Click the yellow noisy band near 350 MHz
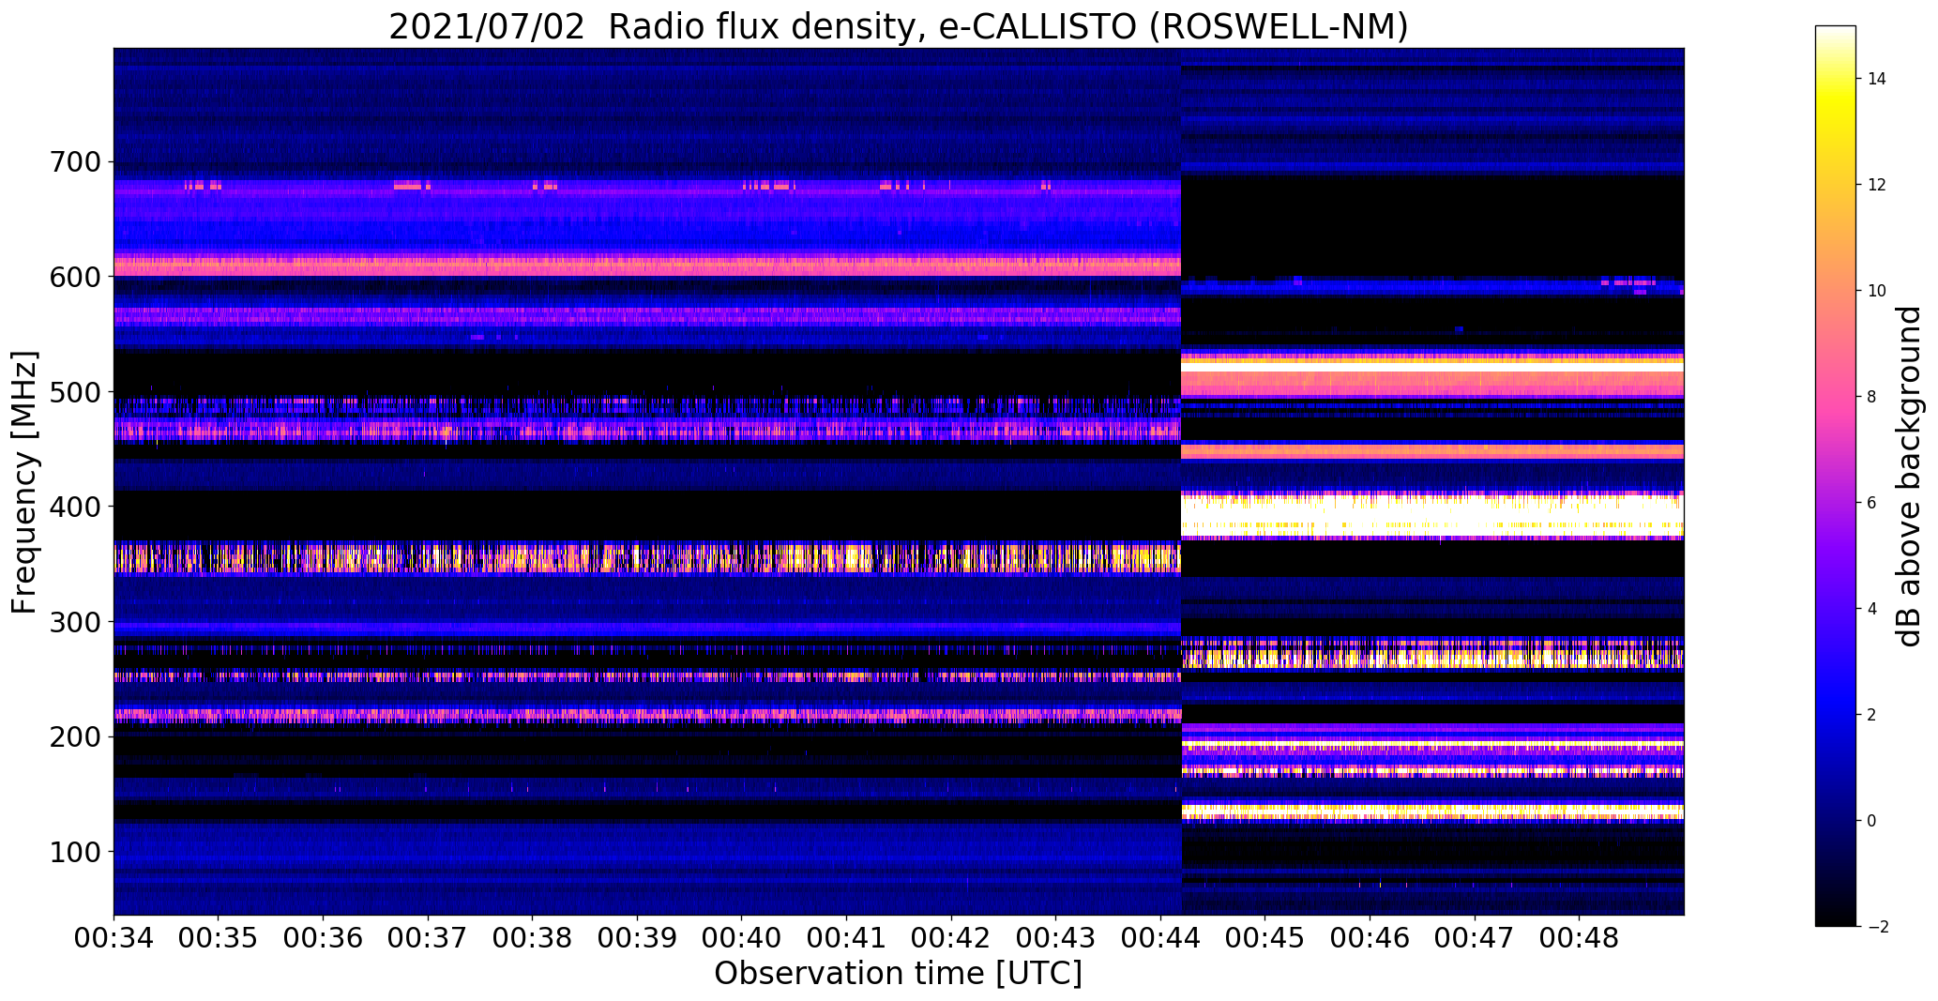This screenshot has height=1001, width=1938. [x=647, y=557]
